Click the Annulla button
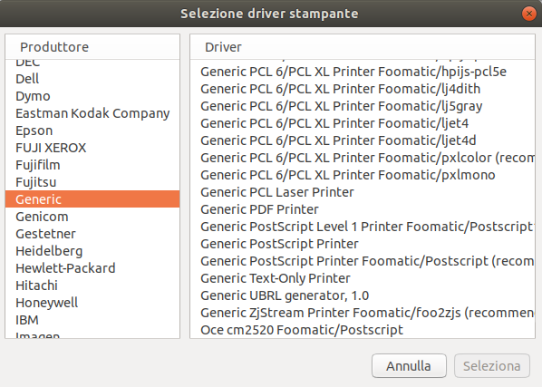The height and width of the screenshot is (387, 542). (x=409, y=365)
